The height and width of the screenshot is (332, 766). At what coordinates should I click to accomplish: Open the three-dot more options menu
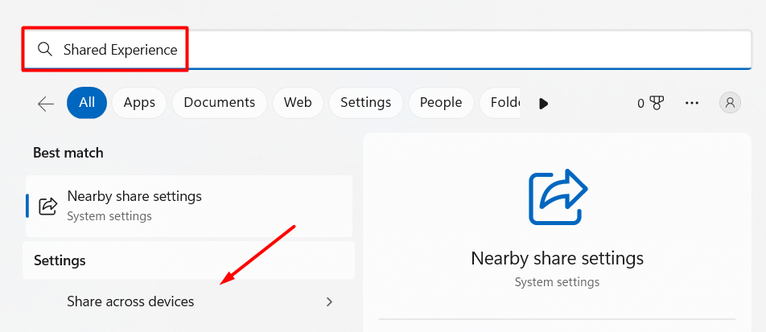pos(692,103)
